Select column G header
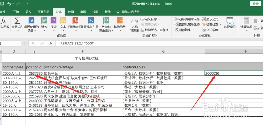 coord(163,51)
